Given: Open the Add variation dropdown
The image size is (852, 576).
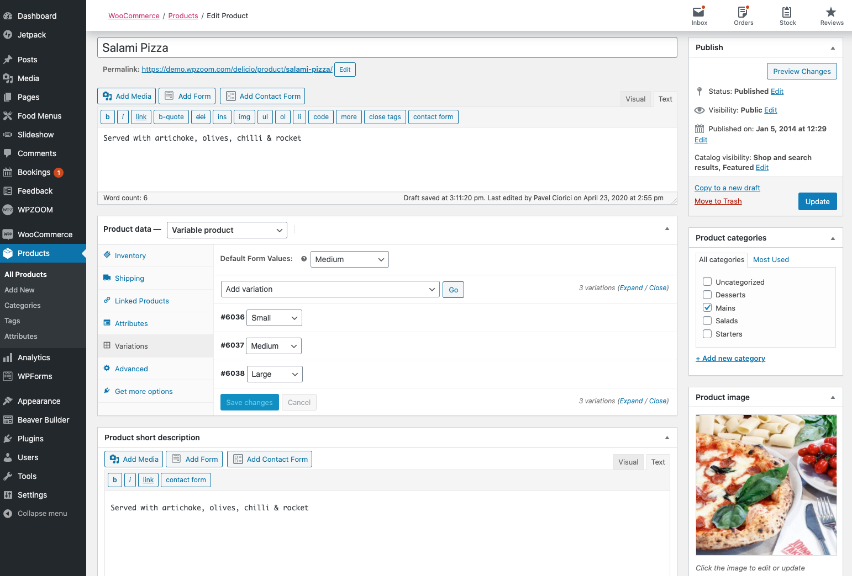Looking at the screenshot, I should pos(330,289).
